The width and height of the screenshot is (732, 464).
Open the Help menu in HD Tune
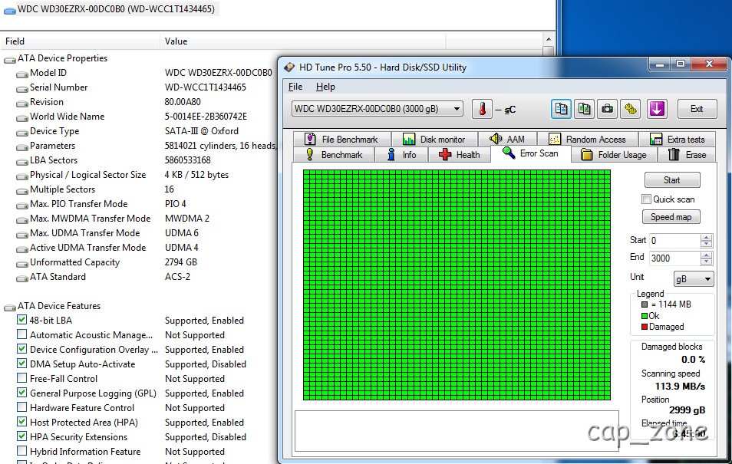click(325, 87)
